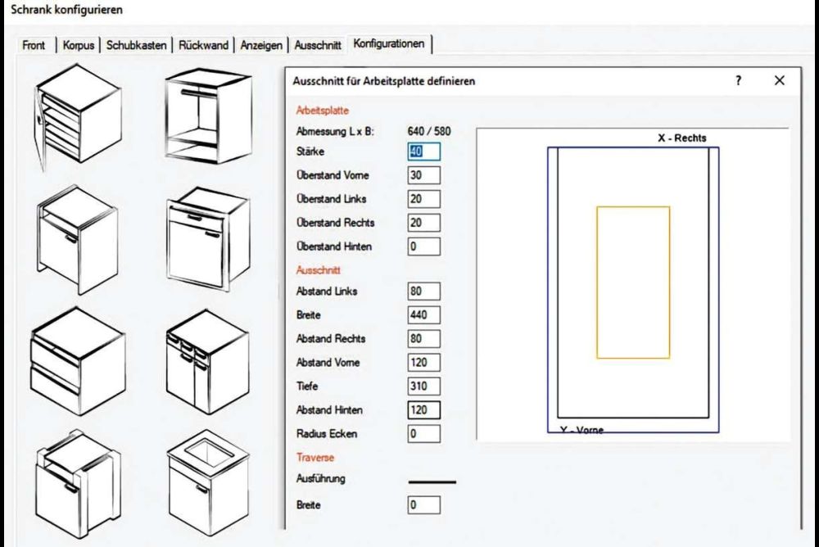Click the Ausschnitt Breite field showing 440
This screenshot has width=819, height=547.
point(423,315)
